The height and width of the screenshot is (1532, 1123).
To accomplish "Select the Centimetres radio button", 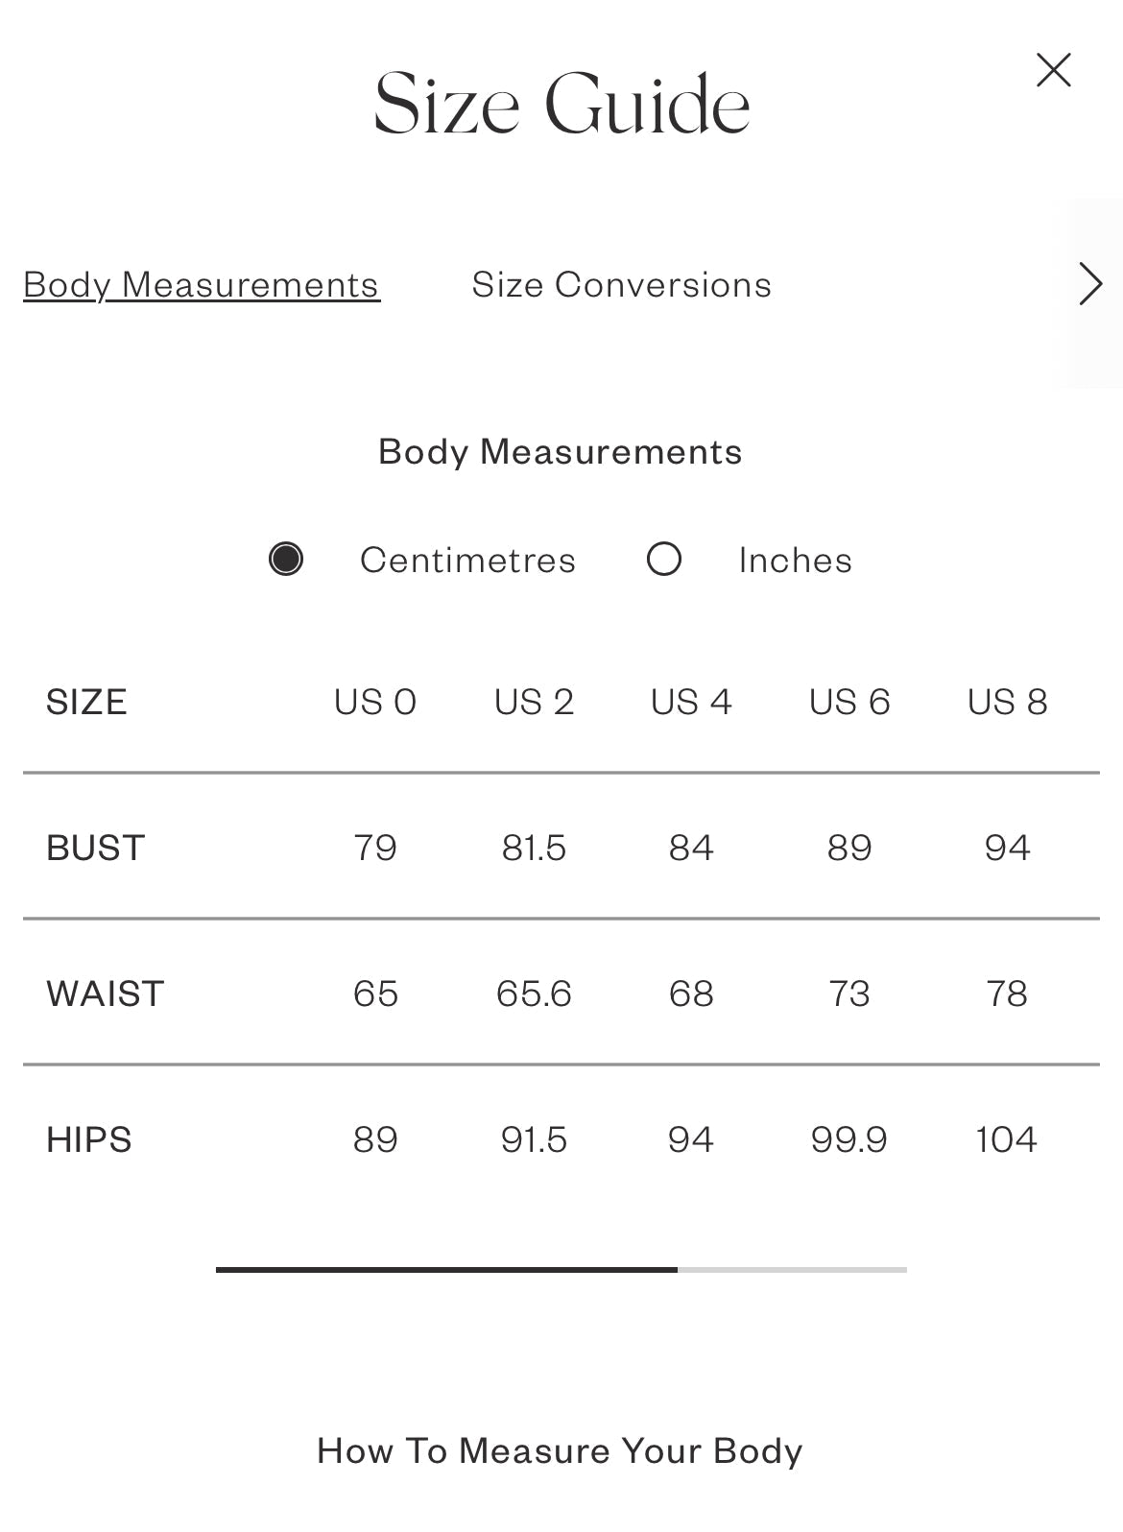I will [x=286, y=559].
